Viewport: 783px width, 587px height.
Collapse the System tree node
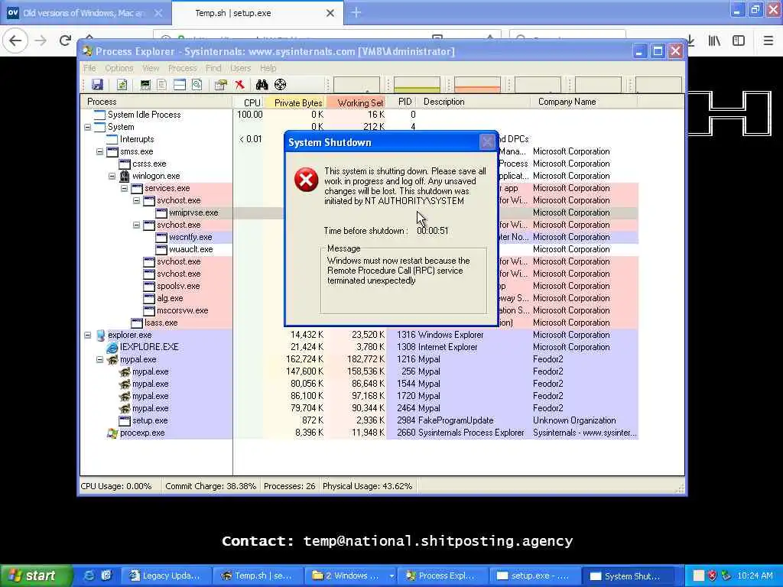click(x=88, y=128)
